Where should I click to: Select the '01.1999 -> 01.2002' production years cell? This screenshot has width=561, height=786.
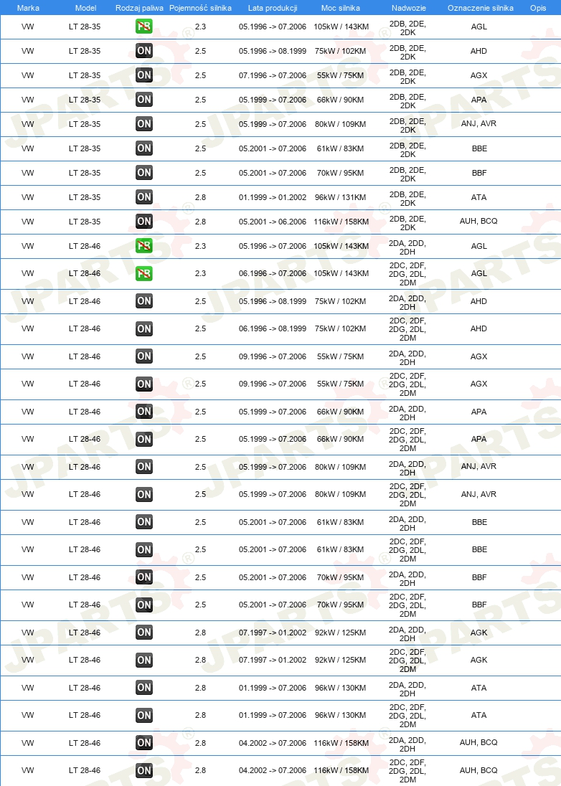coord(272,197)
